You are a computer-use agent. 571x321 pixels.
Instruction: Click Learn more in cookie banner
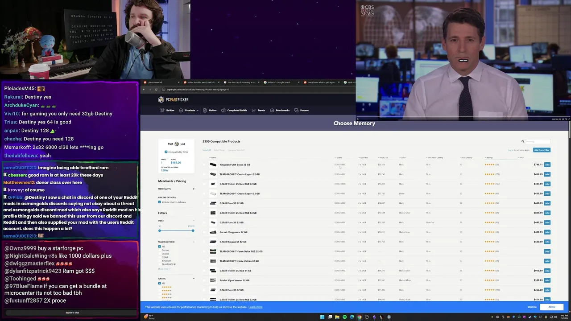(x=256, y=307)
